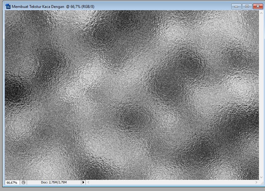Screen dimensions: 265x191
Task: Open the document info menu with the black arrow
Action: [83, 182]
